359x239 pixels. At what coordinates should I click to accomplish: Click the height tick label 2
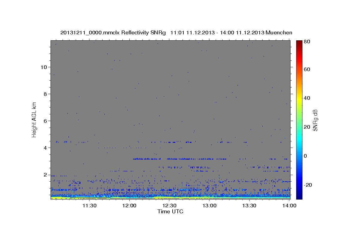(45, 174)
